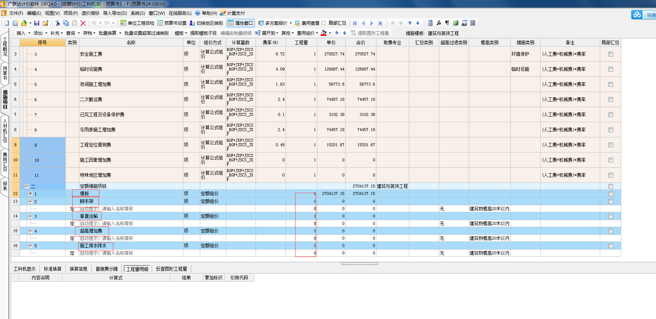656x319 pixels.
Task: Open the folder icon in the toolbar
Action: coord(24,23)
